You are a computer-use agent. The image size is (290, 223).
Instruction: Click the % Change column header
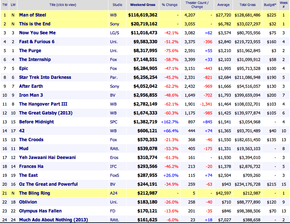point(170,5)
